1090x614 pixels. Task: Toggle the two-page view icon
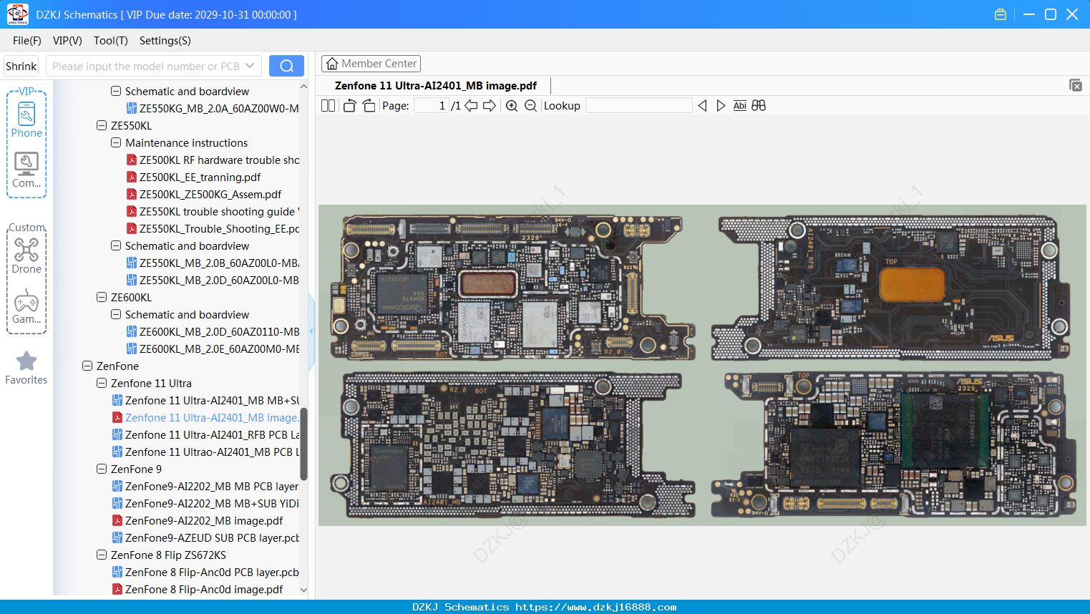328,106
